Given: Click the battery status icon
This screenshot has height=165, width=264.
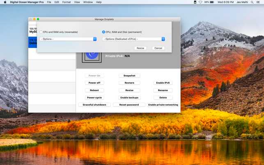Looking at the screenshot, I should (212, 2).
